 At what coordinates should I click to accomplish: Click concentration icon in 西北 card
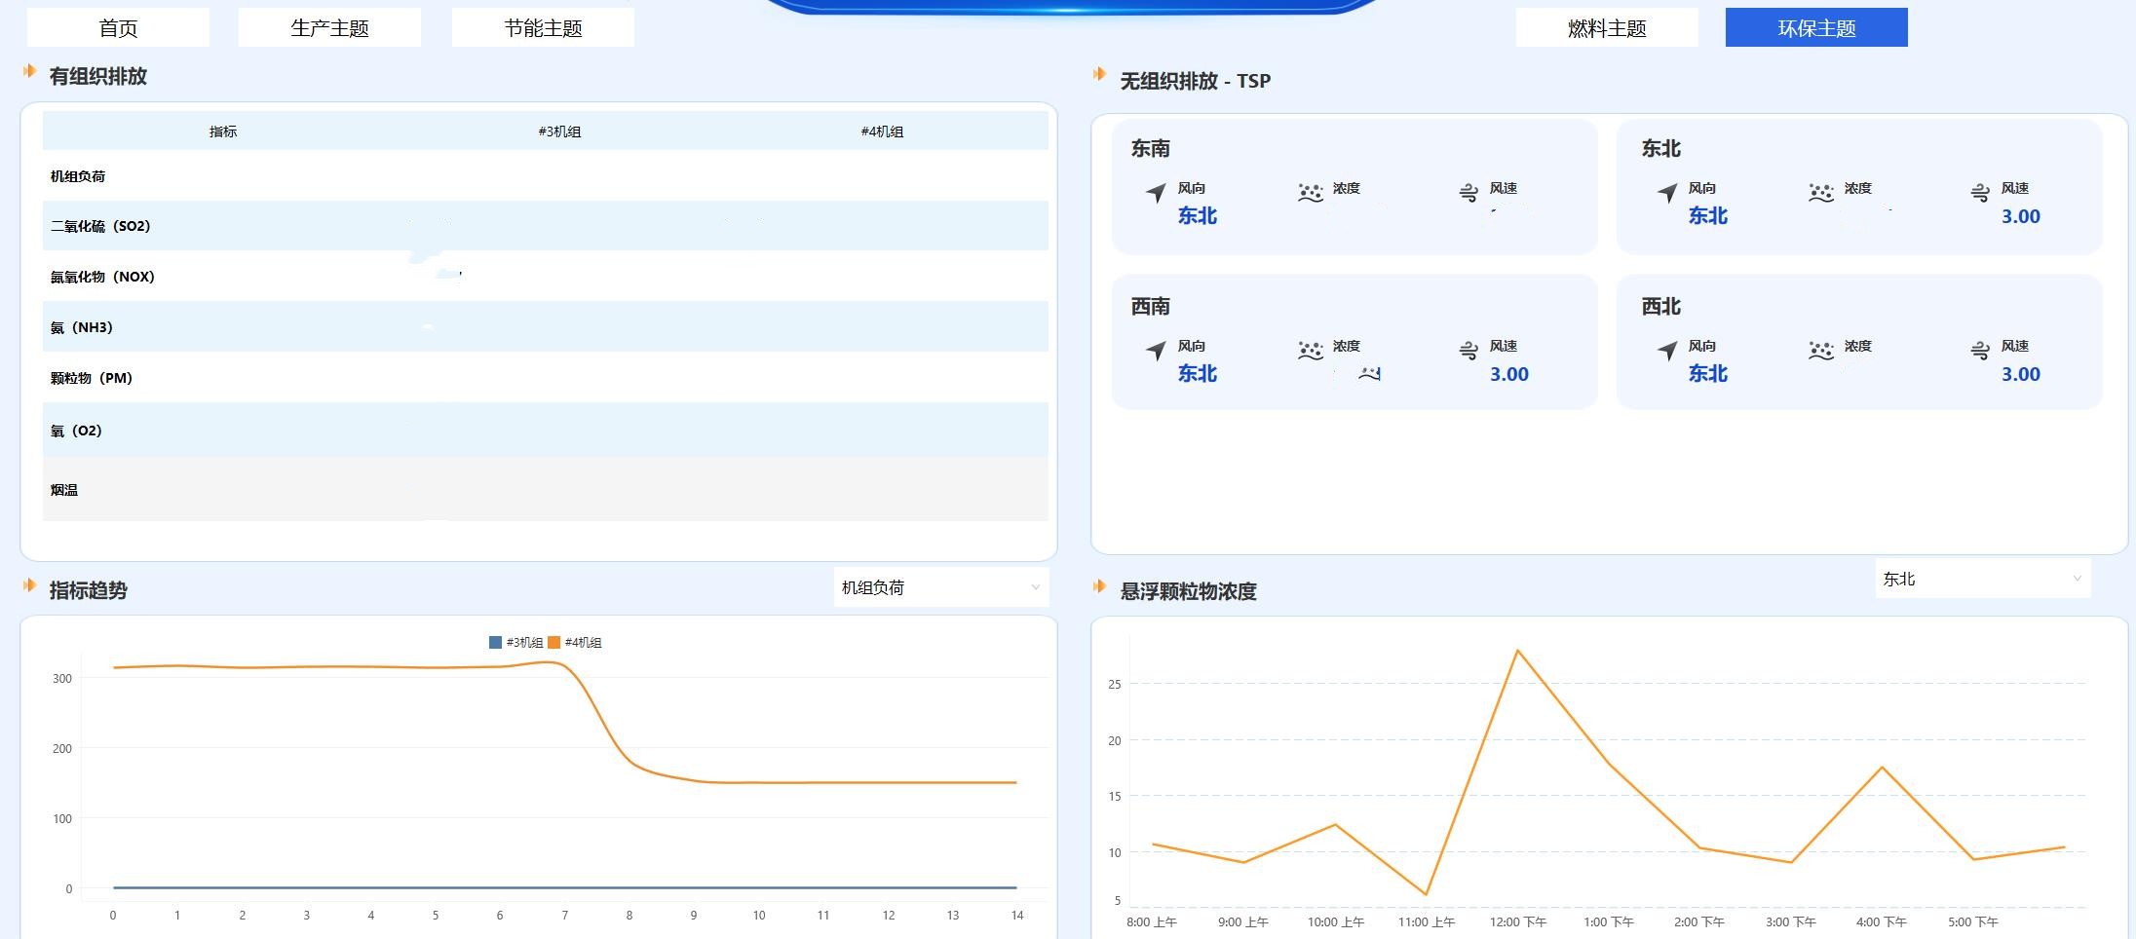(1821, 351)
